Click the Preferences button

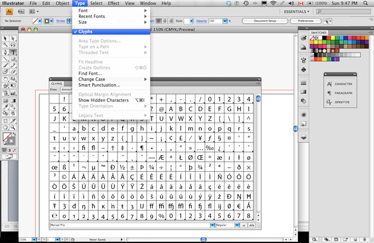305,21
